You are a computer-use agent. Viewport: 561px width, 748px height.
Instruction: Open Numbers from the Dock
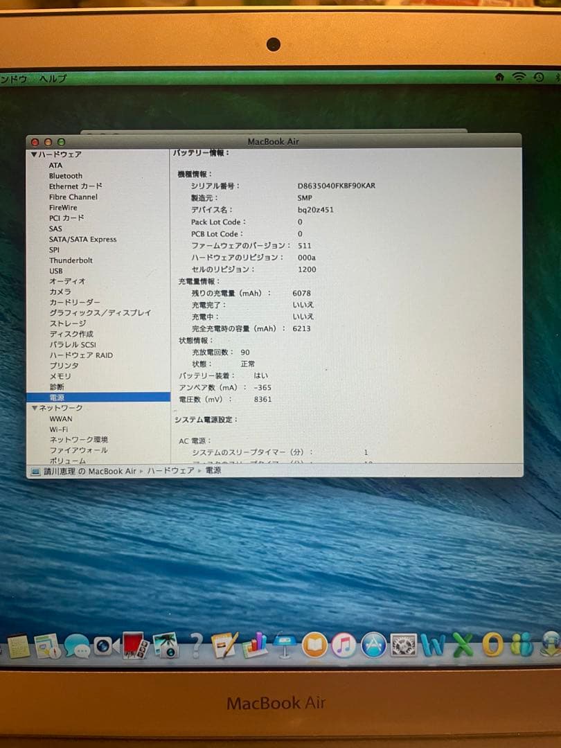[x=253, y=648]
